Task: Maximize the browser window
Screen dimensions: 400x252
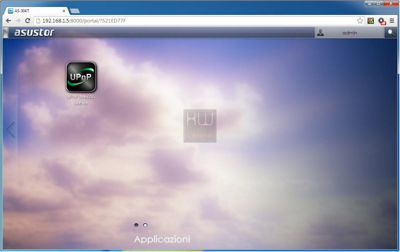Action: point(378,3)
